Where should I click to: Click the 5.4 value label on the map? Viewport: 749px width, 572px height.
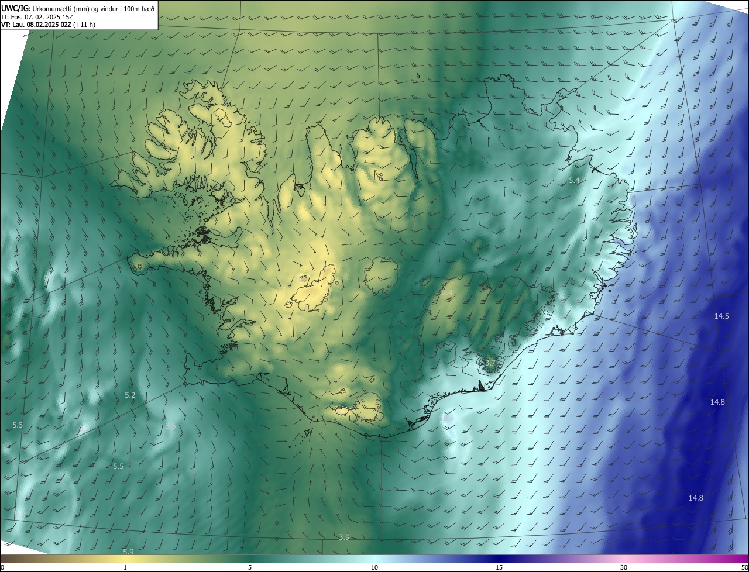(x=574, y=181)
